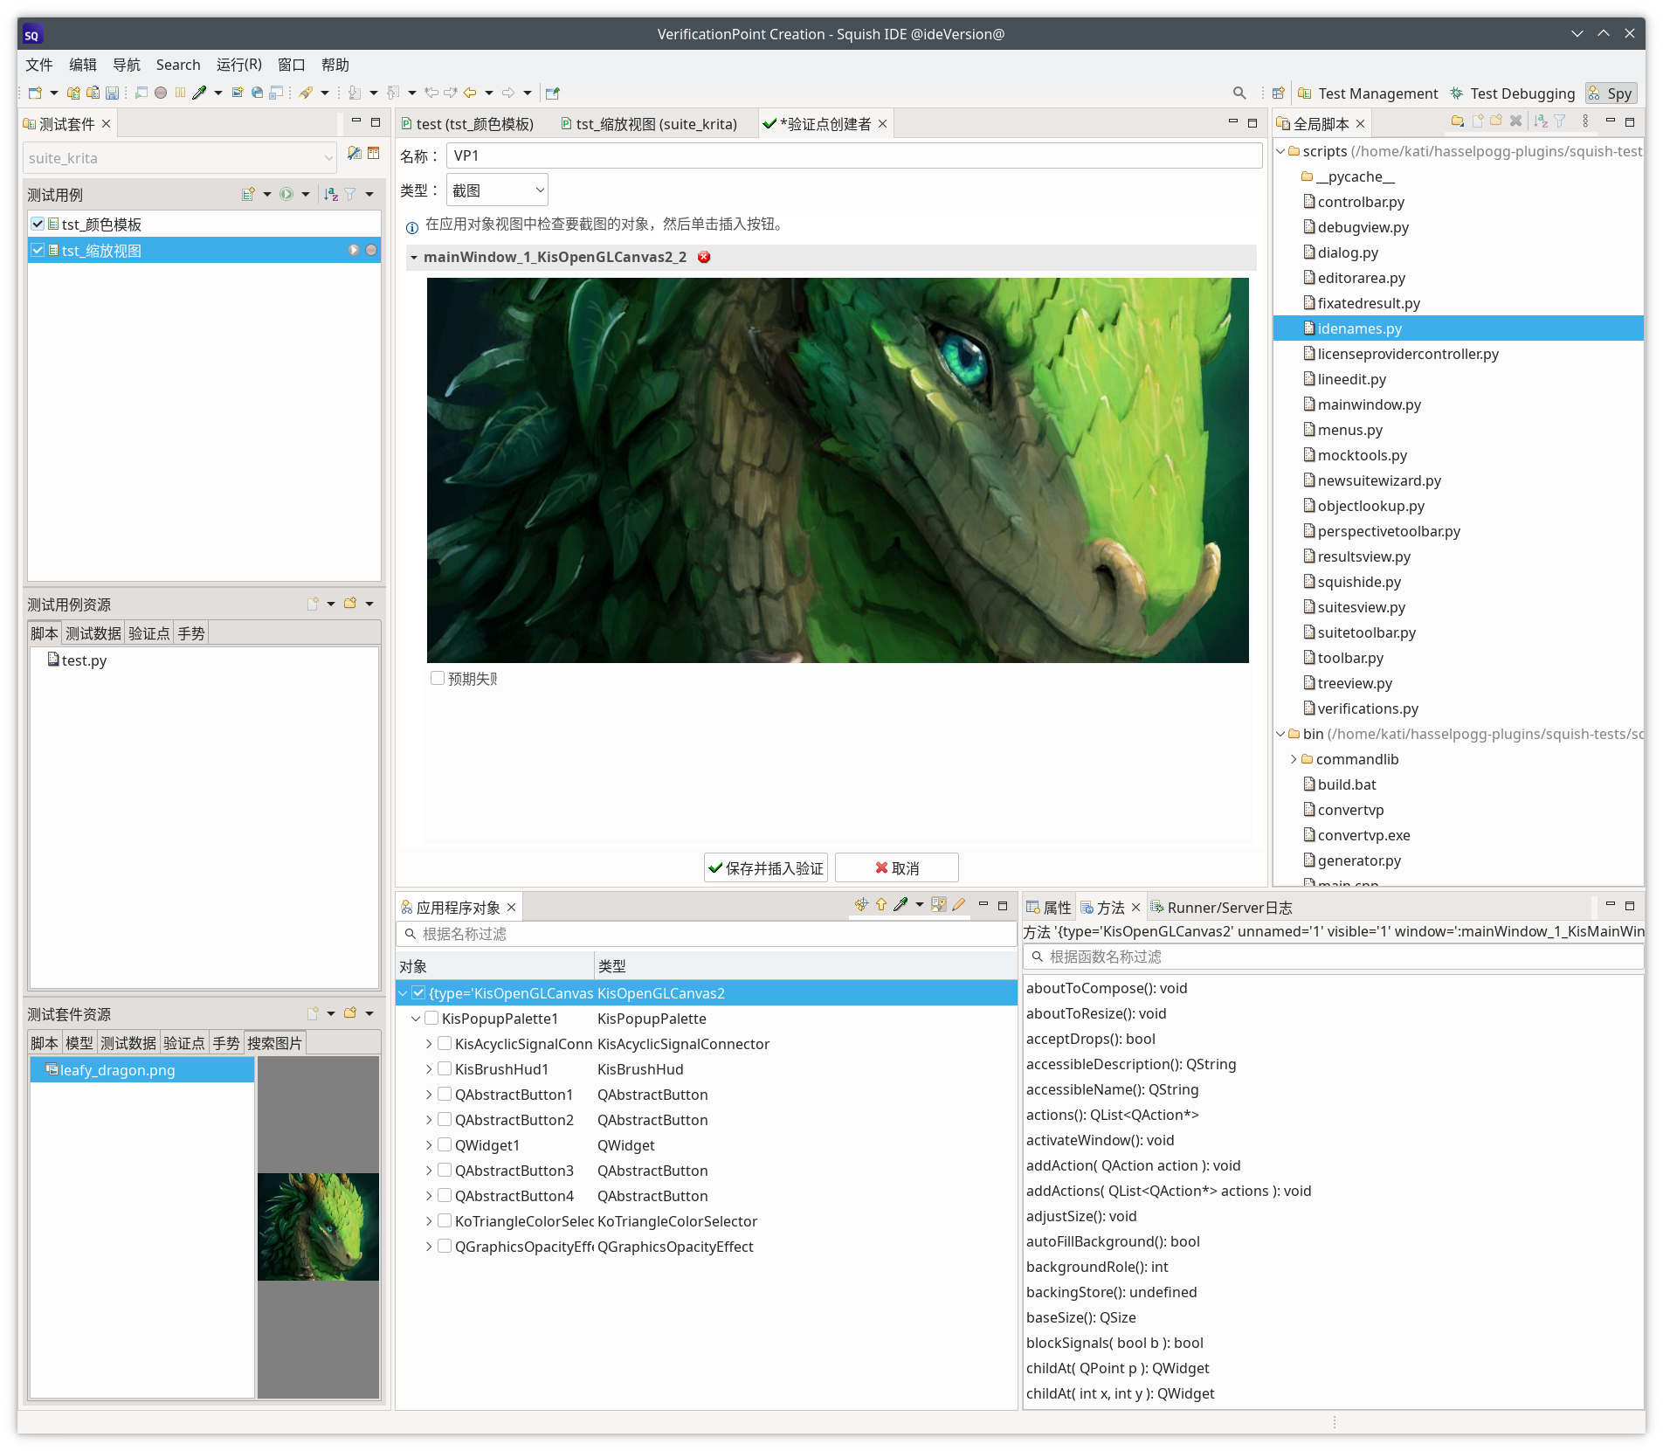The image size is (1663, 1451).
Task: Open the Search menu
Action: [177, 64]
